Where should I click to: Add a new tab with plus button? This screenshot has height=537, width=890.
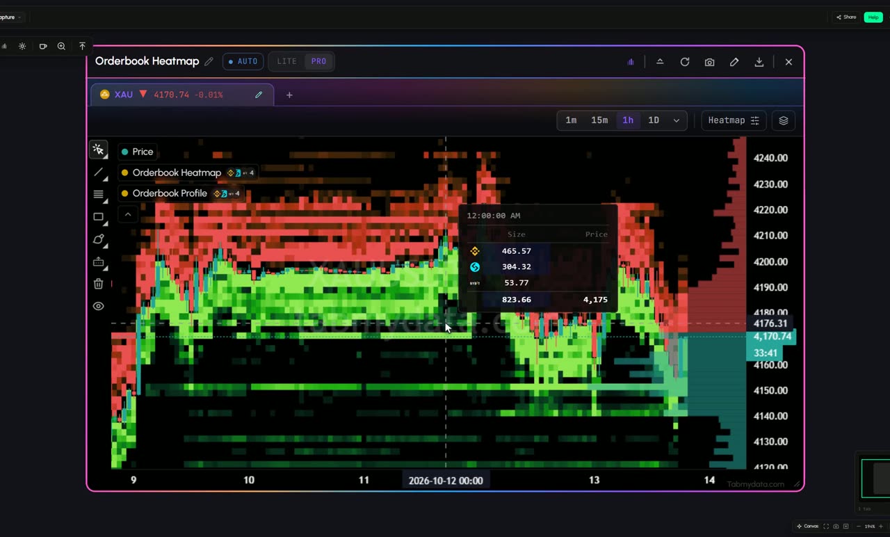coord(289,95)
